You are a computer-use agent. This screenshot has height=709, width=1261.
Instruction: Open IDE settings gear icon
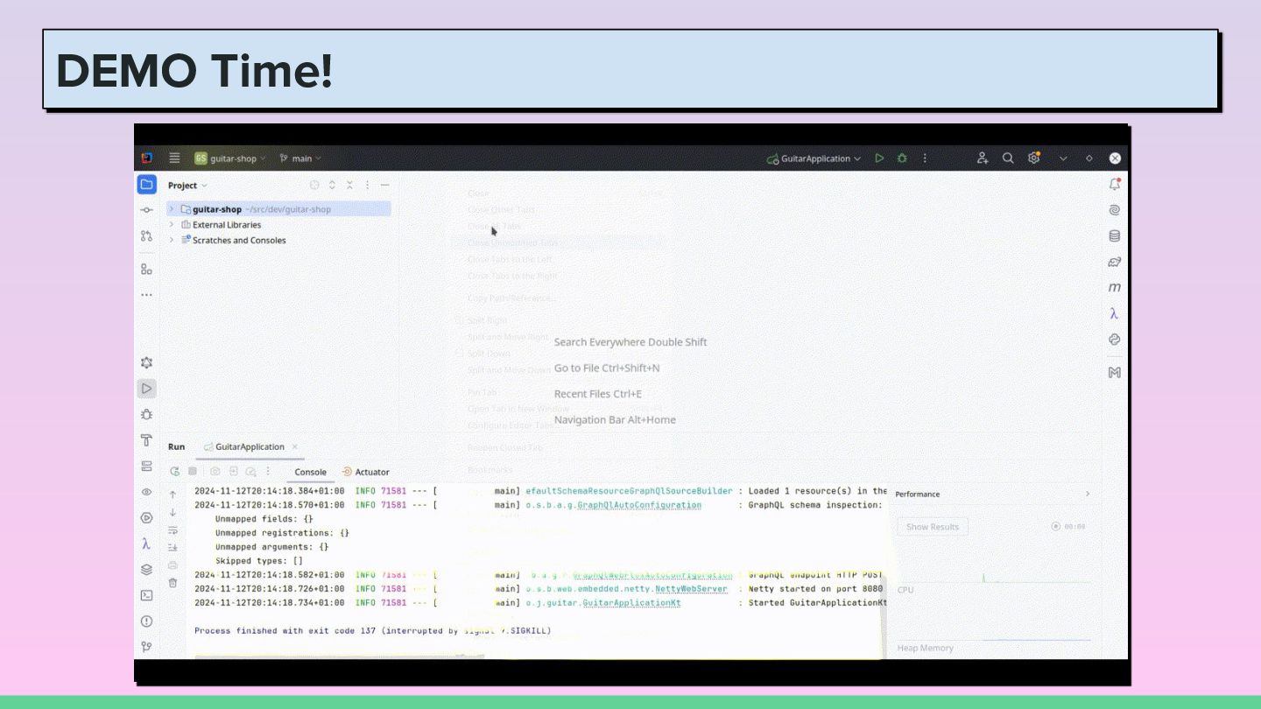(1034, 158)
